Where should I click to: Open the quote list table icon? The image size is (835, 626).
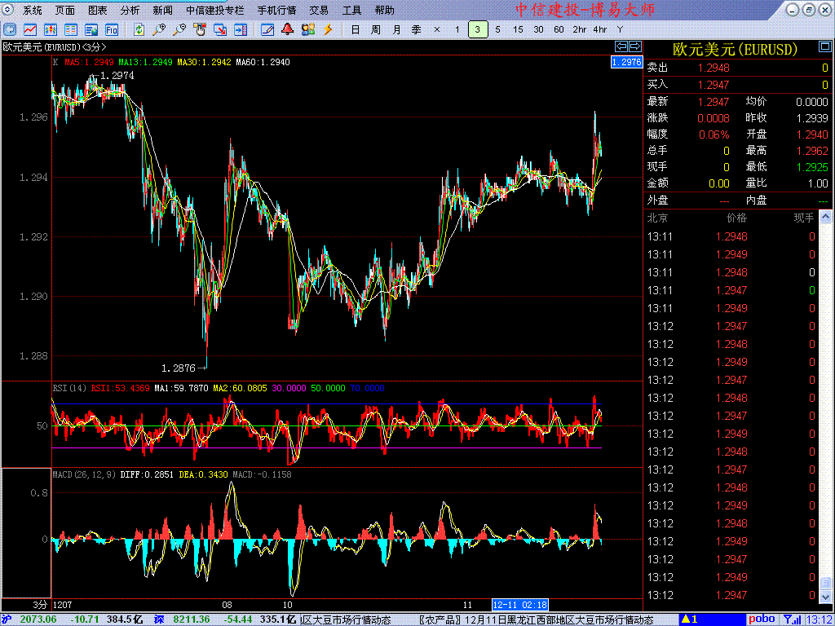pos(71,29)
